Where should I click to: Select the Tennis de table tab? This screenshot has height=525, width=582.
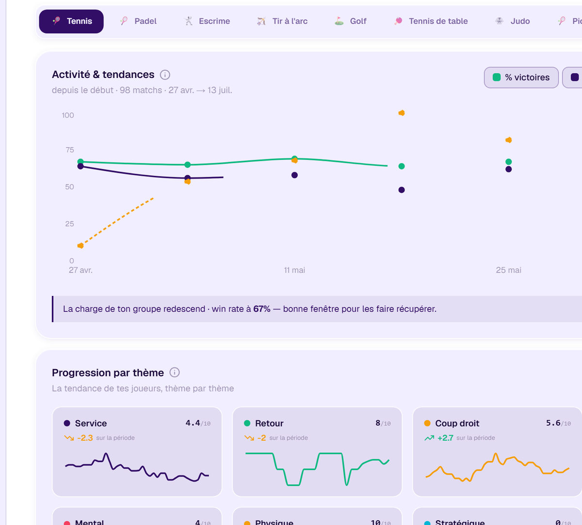click(431, 21)
